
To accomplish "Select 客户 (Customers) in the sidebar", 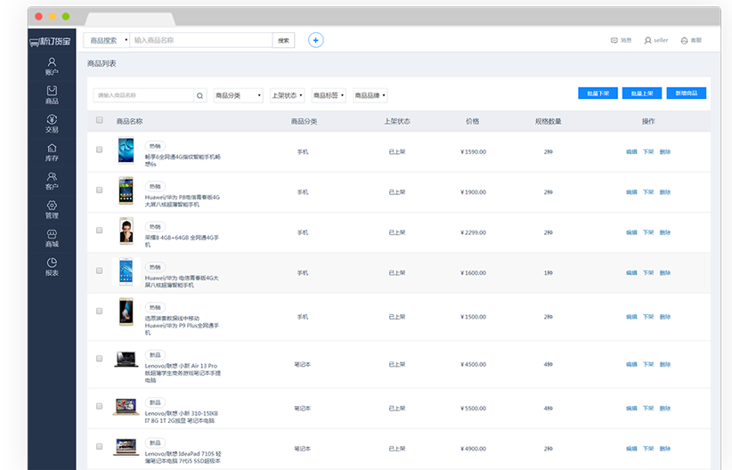I will (52, 181).
